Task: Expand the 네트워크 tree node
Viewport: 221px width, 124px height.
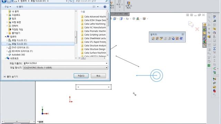Action: click(6, 58)
